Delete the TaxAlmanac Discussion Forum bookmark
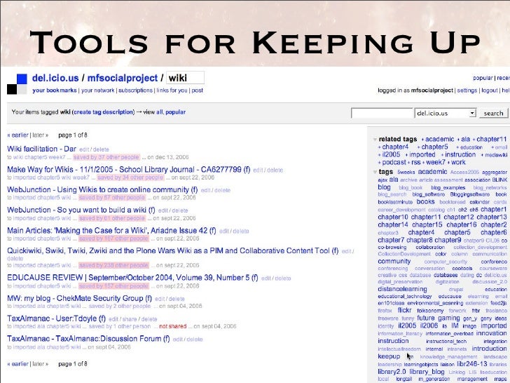The width and height of the screenshot is (510, 383). (x=195, y=340)
